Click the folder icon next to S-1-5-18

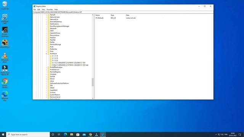[x=51, y=56]
